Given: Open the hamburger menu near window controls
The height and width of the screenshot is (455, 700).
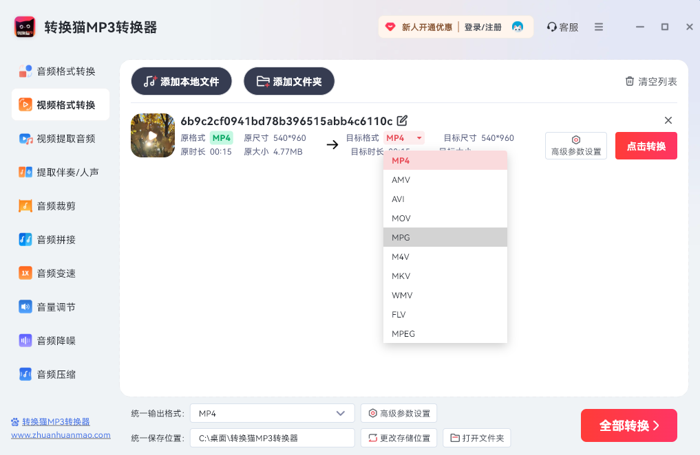Looking at the screenshot, I should pyautogui.click(x=600, y=27).
